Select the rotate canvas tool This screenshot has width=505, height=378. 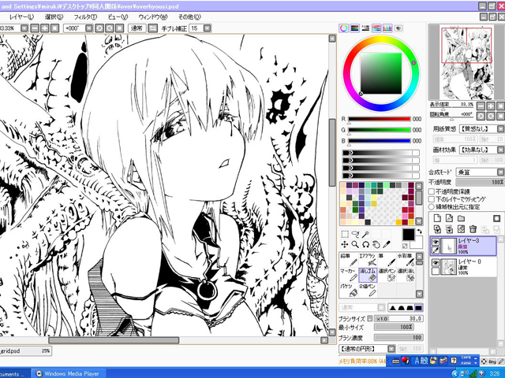(x=365, y=245)
